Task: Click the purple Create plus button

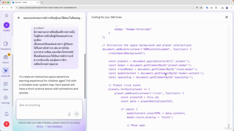Action: tap(7, 25)
